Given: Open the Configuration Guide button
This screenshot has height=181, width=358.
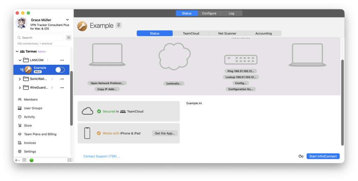Looking at the screenshot, I should coord(241,89).
